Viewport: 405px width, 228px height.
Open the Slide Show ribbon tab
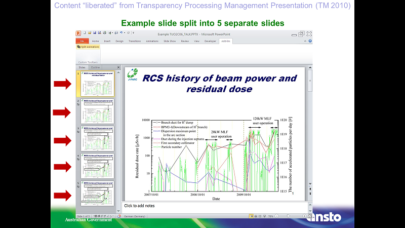tap(170, 41)
